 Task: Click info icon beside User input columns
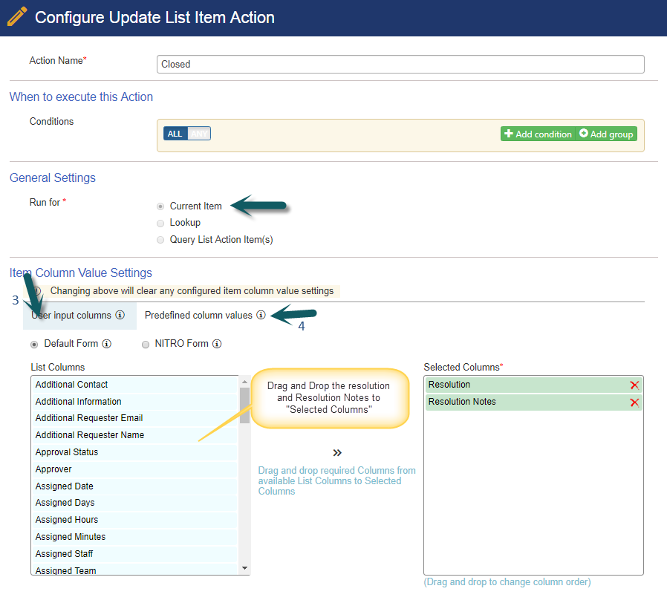120,315
